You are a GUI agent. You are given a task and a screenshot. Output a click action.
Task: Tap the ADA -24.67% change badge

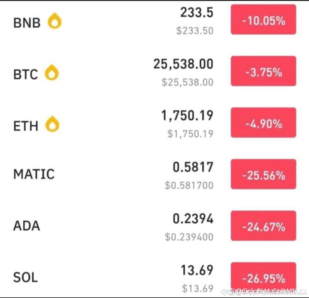coord(264,226)
